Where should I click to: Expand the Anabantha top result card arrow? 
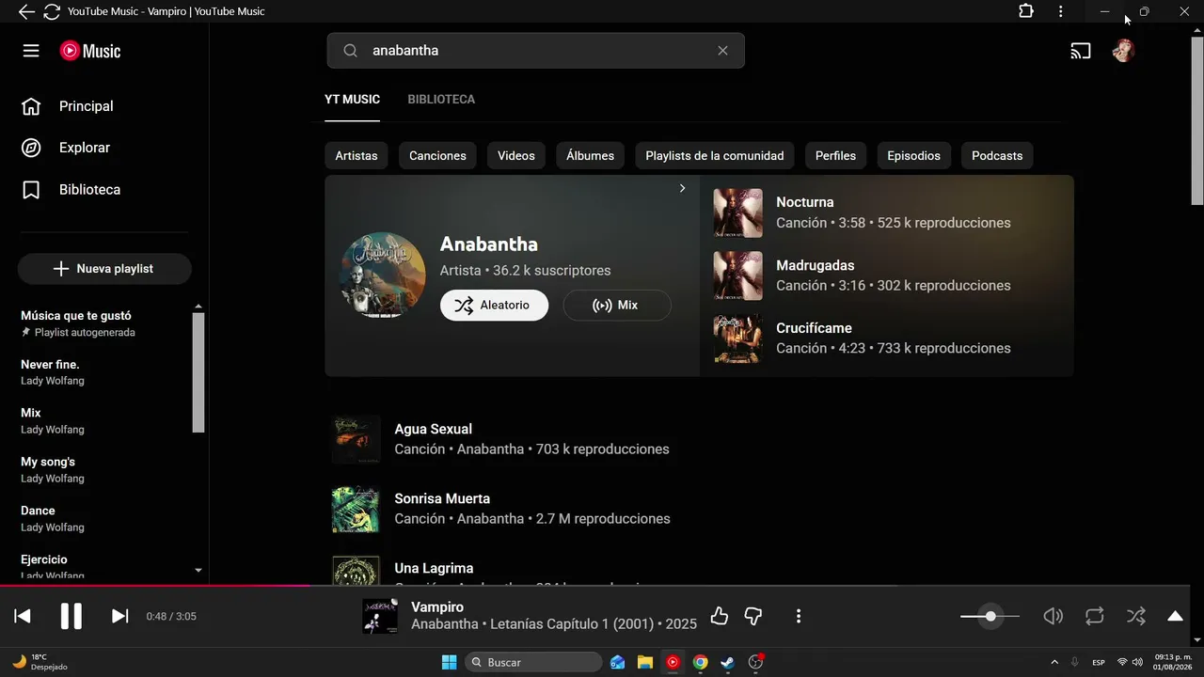click(682, 188)
